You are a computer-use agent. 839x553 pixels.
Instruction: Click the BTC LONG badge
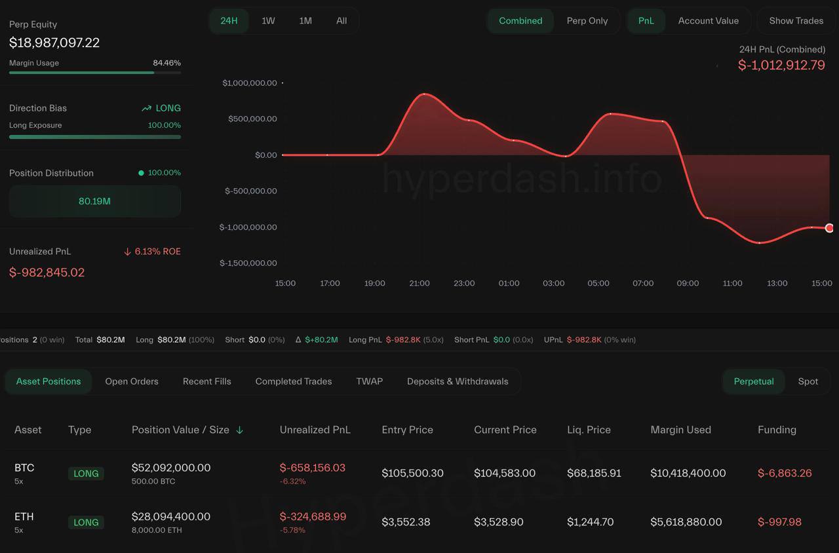coord(86,473)
